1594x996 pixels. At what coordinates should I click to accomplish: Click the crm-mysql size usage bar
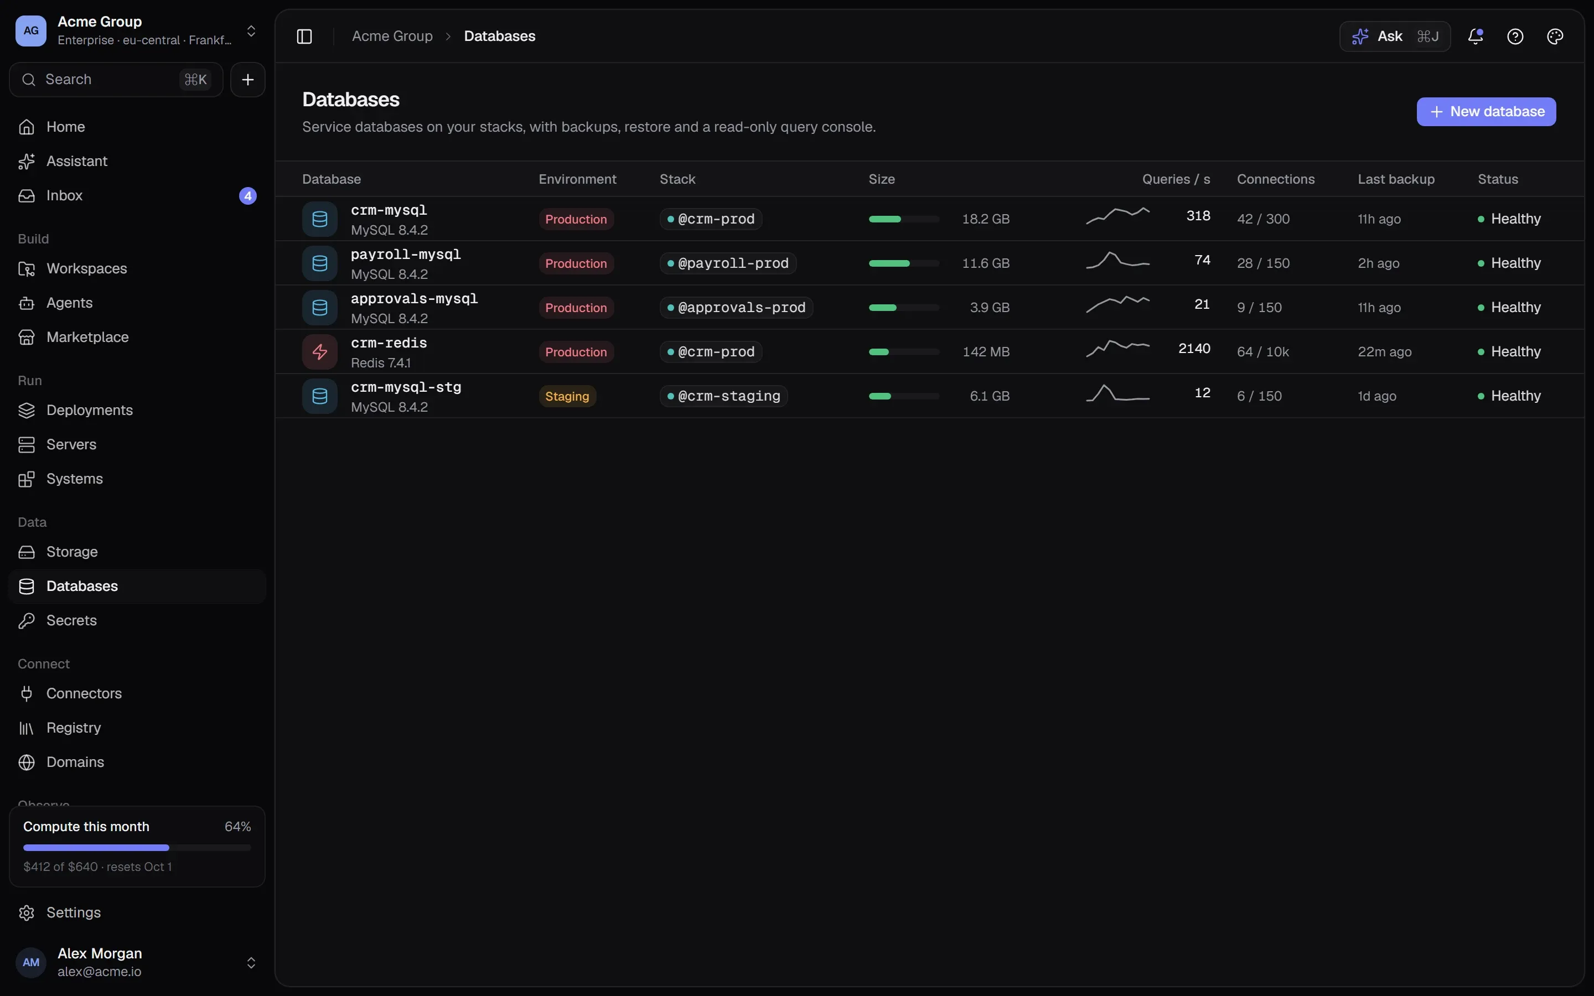904,219
